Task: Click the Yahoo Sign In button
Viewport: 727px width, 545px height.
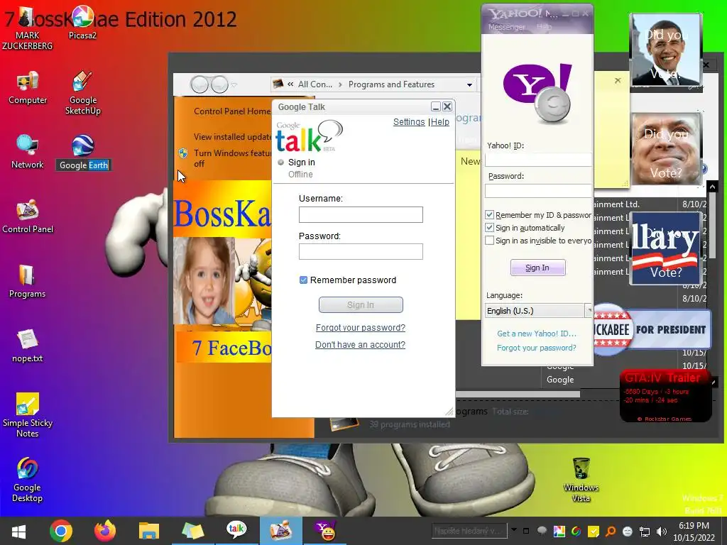Action: click(x=538, y=268)
